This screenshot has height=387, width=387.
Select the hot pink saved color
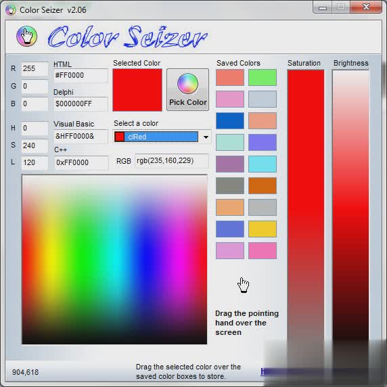click(263, 250)
